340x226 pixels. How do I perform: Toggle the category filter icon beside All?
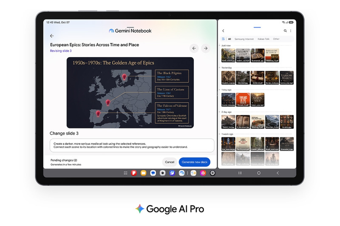223,39
